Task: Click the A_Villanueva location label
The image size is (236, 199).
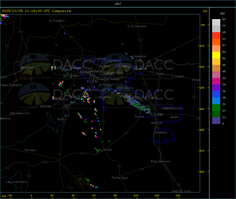Action: click(137, 26)
